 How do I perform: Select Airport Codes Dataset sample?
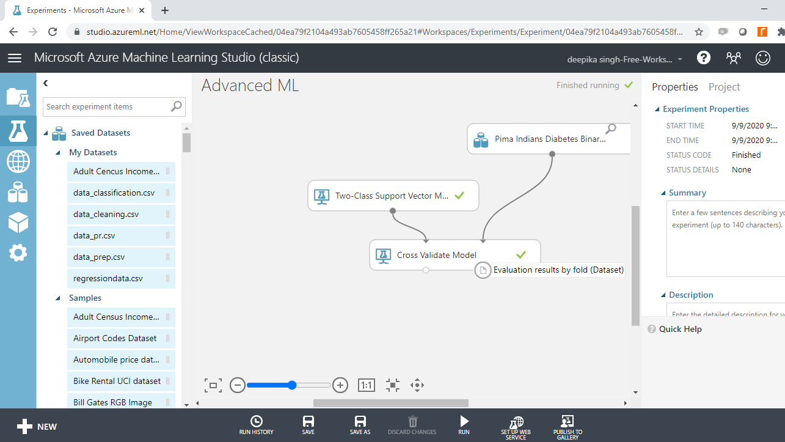(121, 339)
